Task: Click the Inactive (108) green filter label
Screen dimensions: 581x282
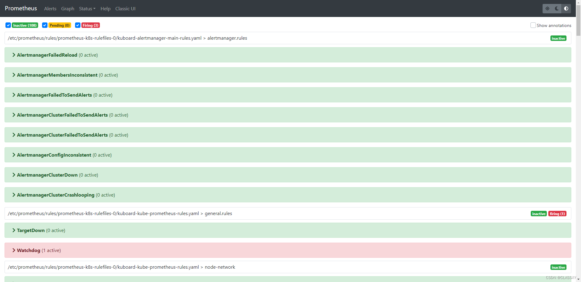Action: 25,25
